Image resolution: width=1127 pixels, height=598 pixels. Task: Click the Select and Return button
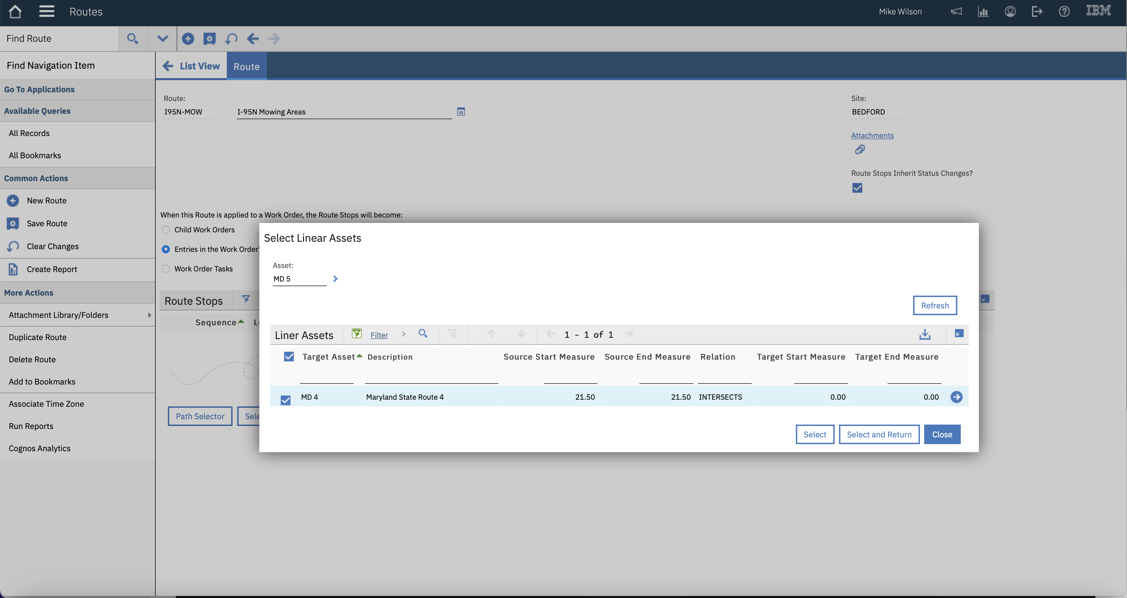pyautogui.click(x=879, y=434)
